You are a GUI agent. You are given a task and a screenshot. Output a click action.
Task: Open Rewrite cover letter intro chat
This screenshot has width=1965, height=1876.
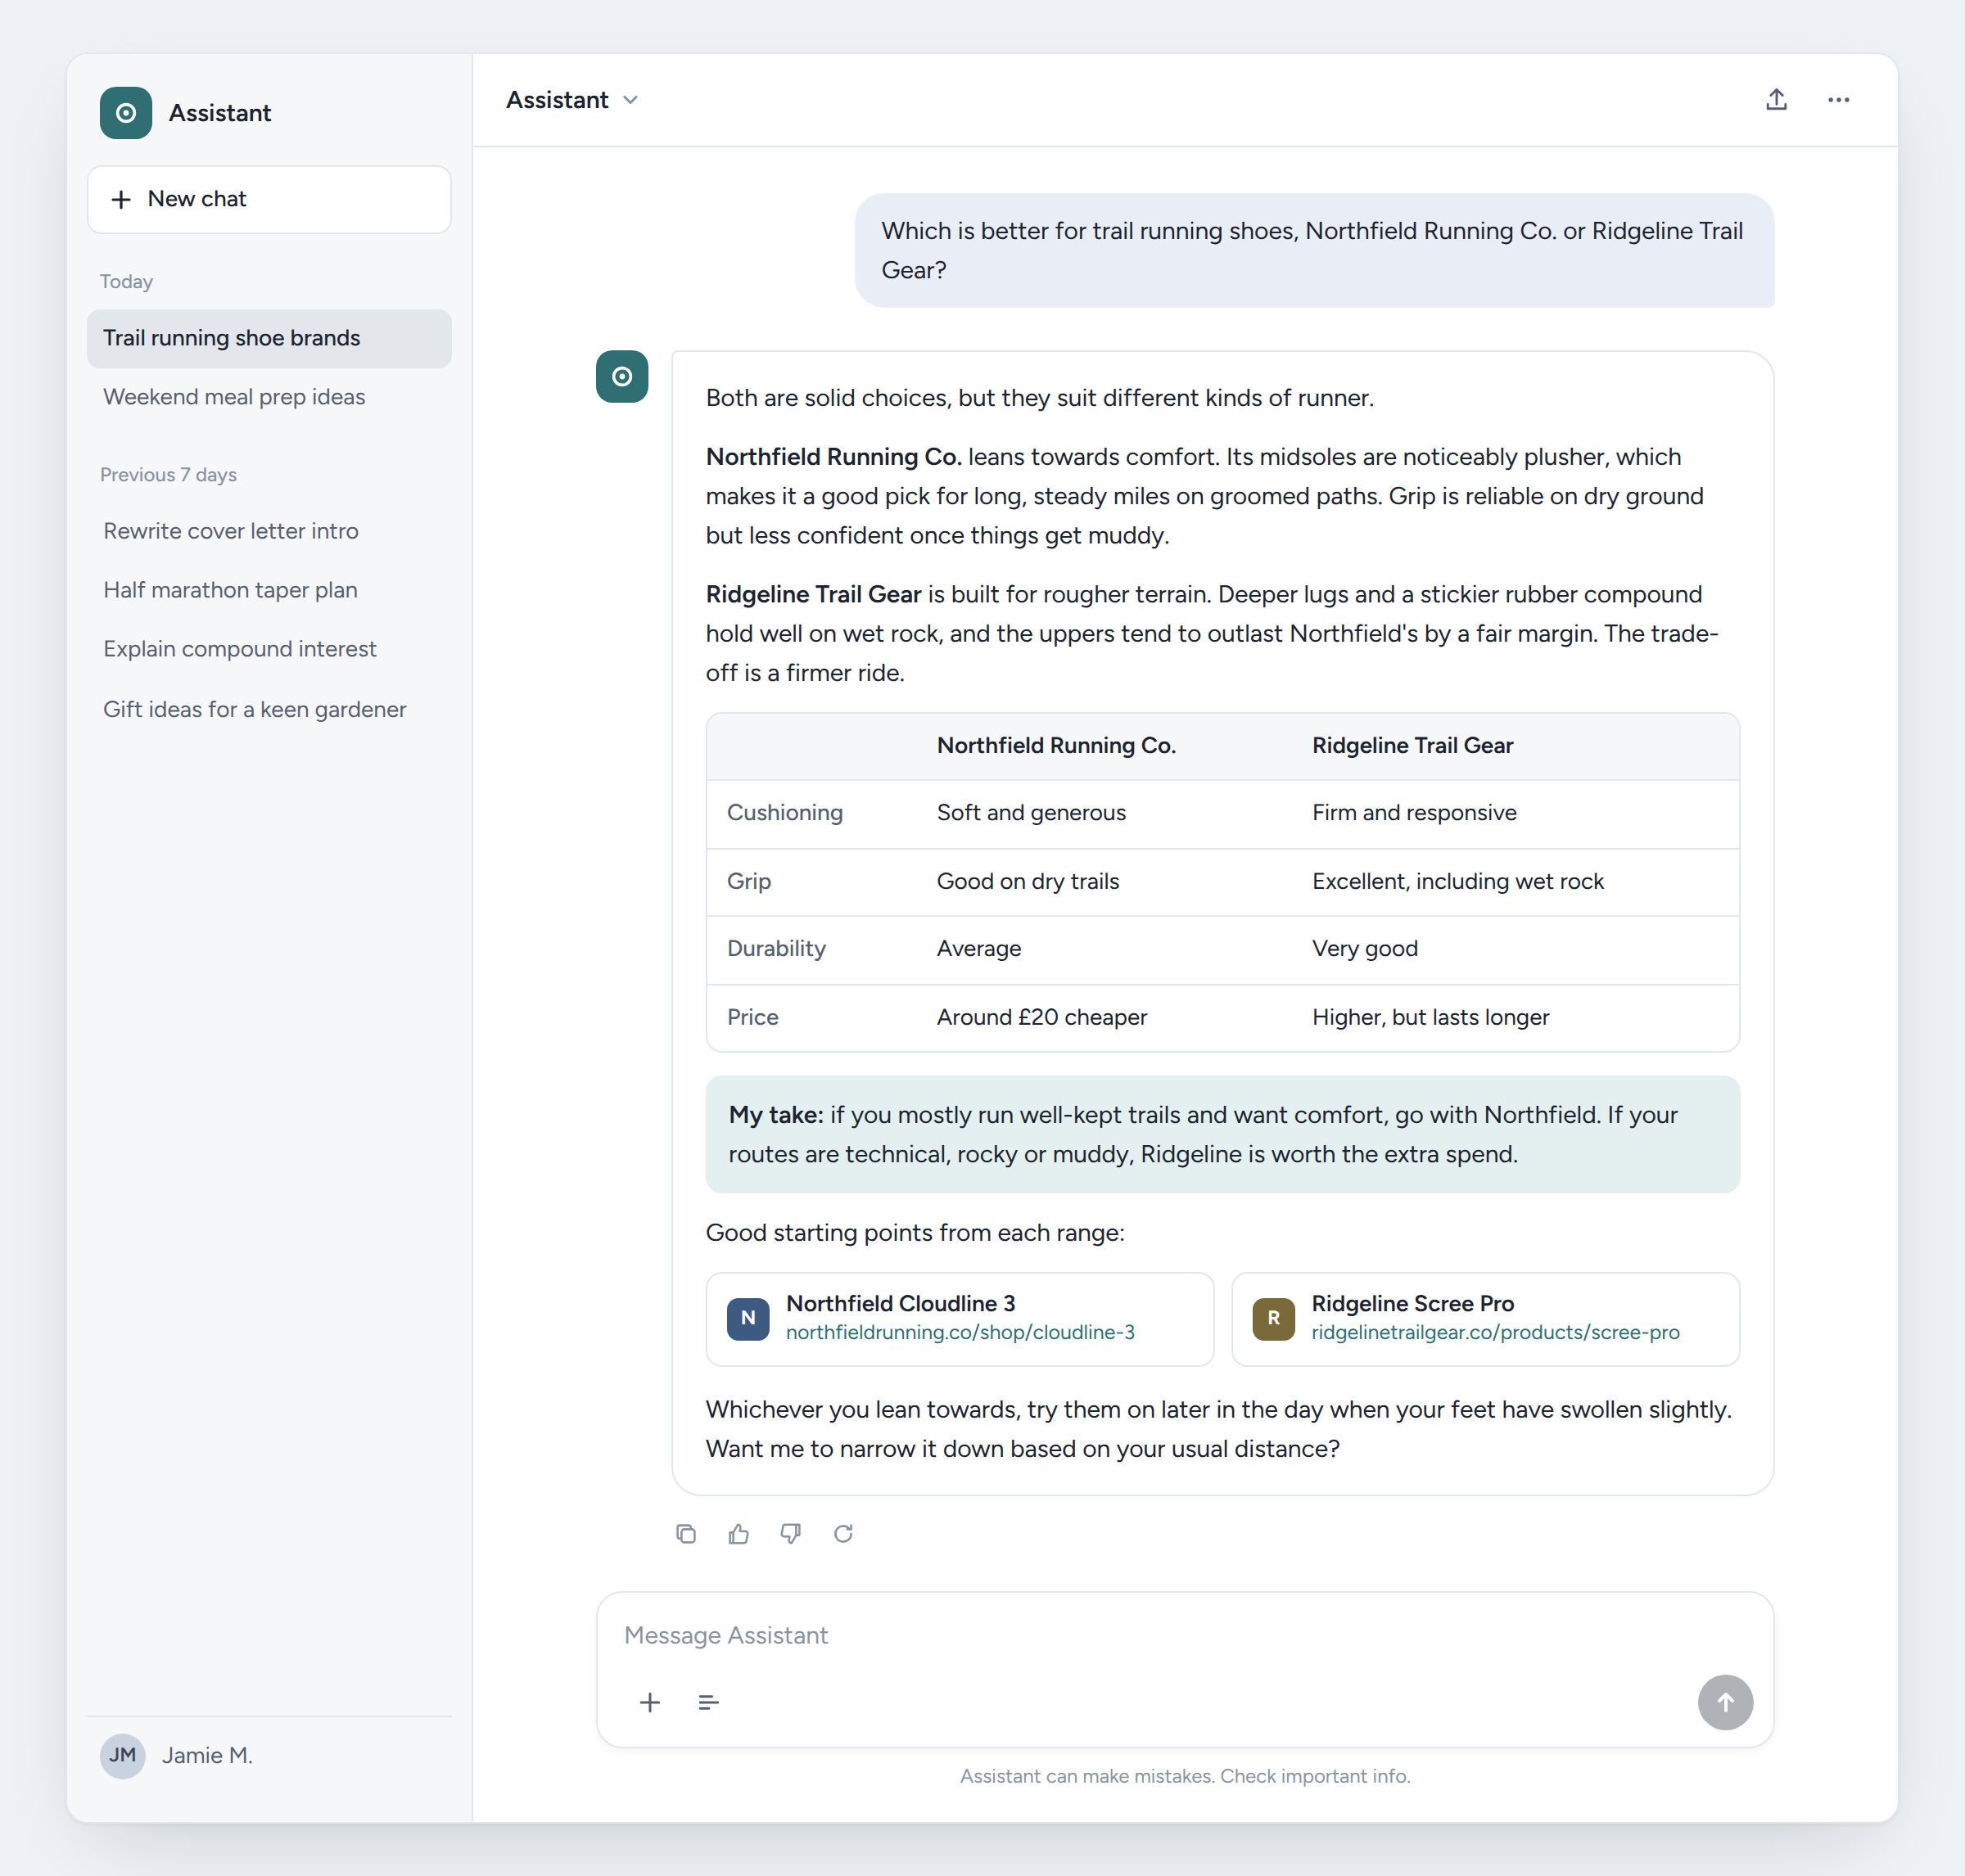point(269,531)
